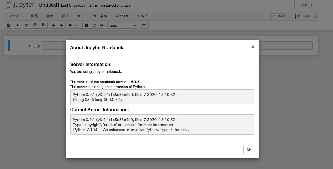
Task: Click into the empty code cell input
Action: coord(178,45)
